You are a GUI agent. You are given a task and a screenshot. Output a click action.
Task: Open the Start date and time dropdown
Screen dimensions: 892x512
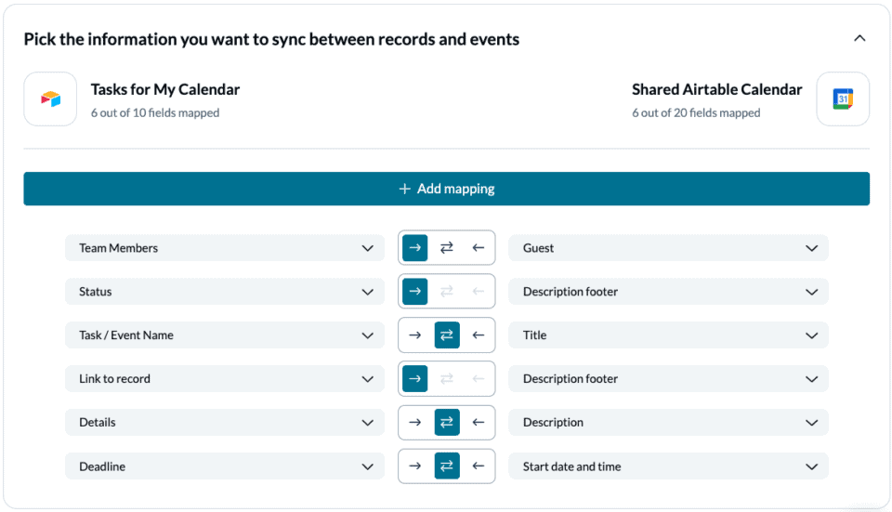tap(668, 466)
